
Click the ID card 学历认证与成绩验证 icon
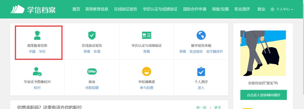pos(147,35)
